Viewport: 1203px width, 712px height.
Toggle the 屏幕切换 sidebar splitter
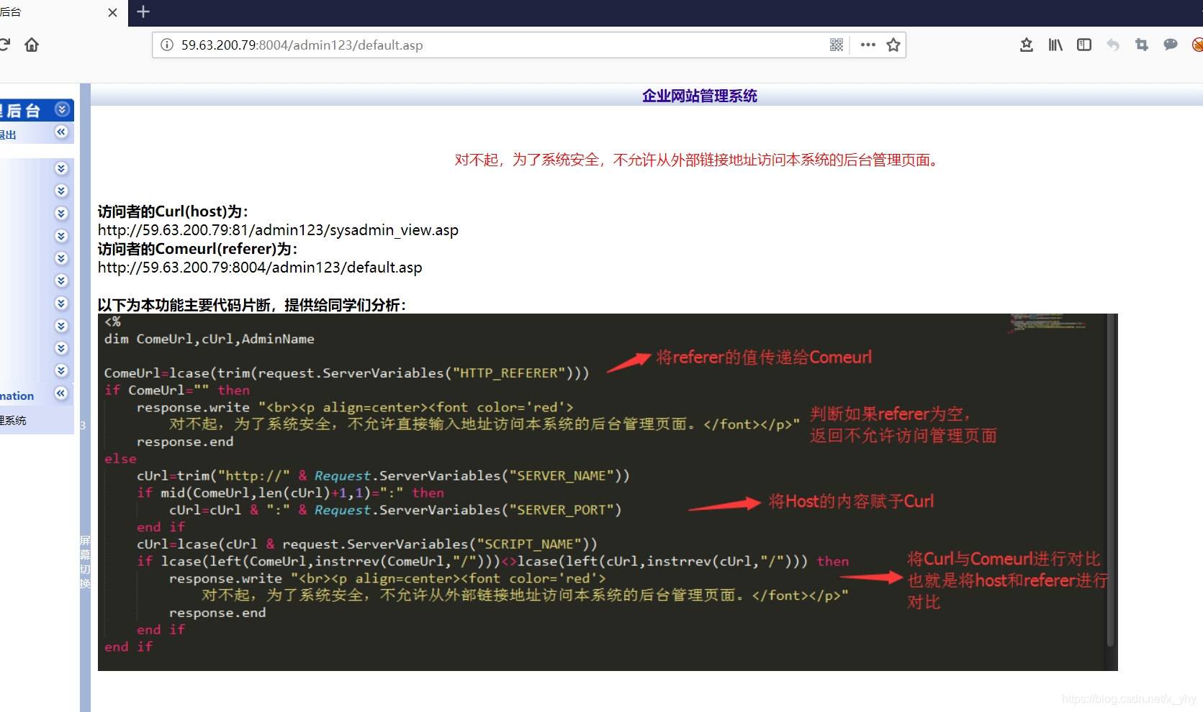pos(85,562)
